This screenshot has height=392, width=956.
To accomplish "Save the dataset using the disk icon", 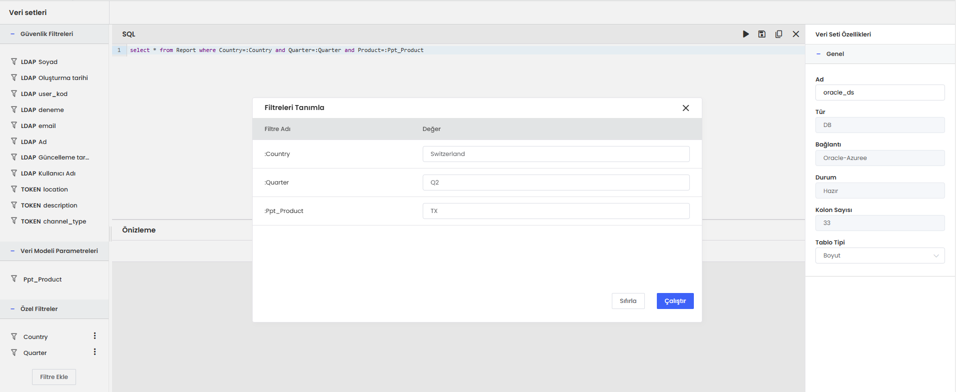I will coord(762,34).
